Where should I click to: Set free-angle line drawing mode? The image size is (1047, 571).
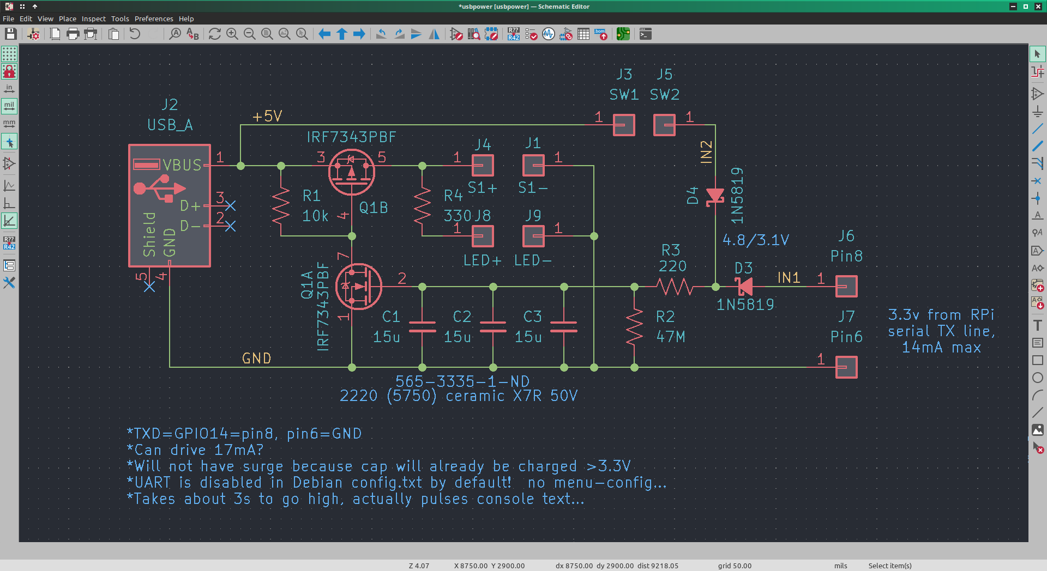pos(9,186)
